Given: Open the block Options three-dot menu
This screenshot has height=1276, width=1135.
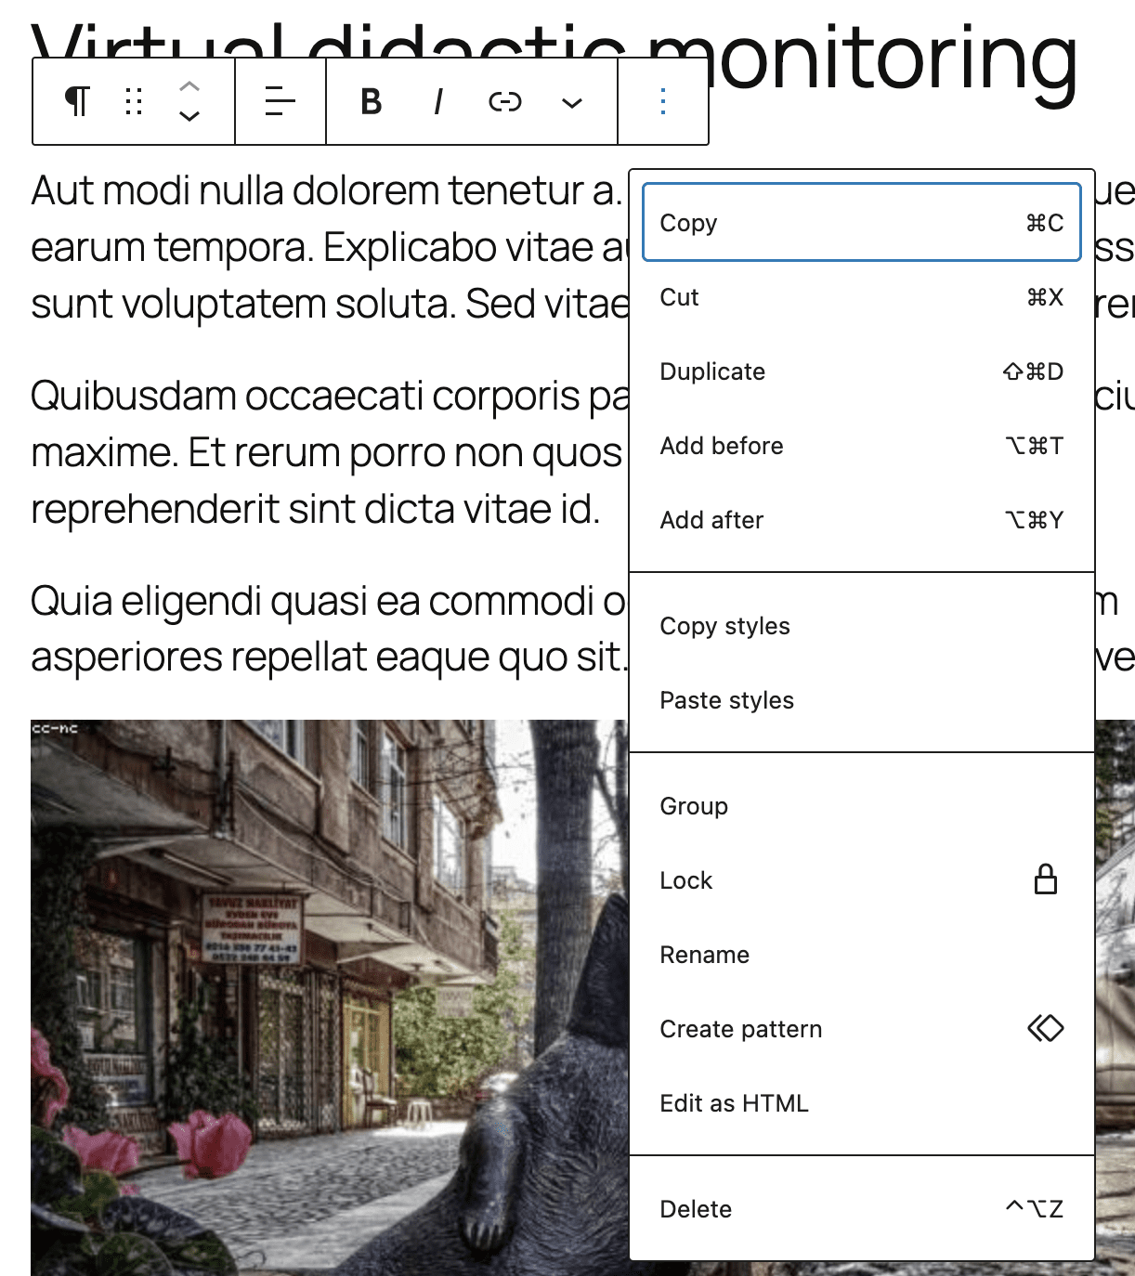Looking at the screenshot, I should [662, 101].
